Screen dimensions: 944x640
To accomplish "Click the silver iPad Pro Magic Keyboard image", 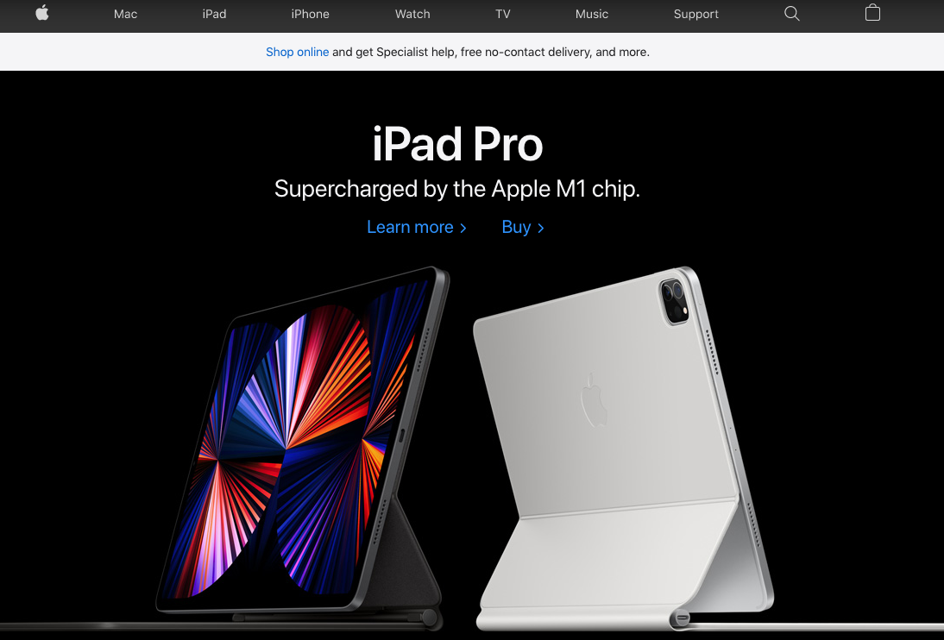I will point(623,449).
